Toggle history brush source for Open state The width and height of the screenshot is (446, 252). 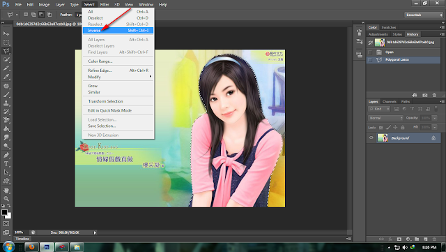pyautogui.click(x=370, y=52)
